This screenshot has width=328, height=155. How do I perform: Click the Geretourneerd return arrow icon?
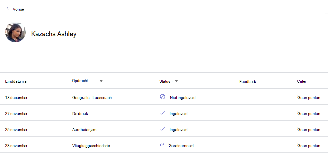click(x=162, y=145)
